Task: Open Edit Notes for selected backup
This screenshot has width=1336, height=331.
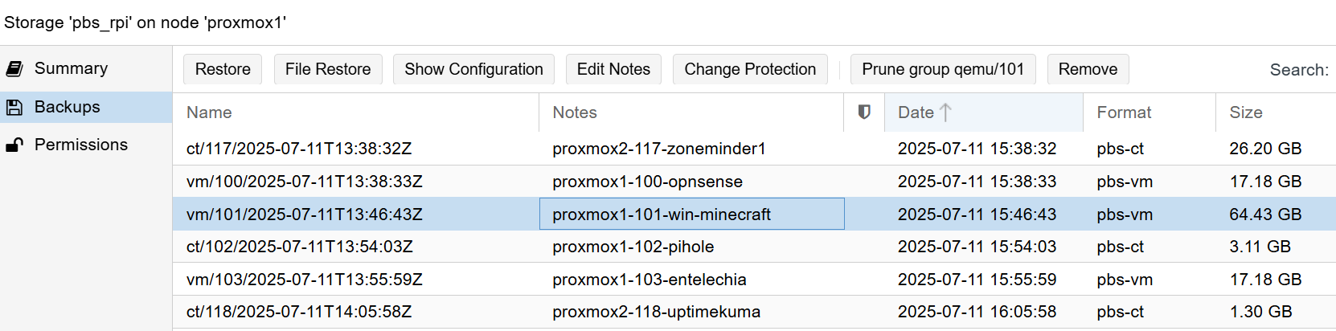Action: coord(613,69)
